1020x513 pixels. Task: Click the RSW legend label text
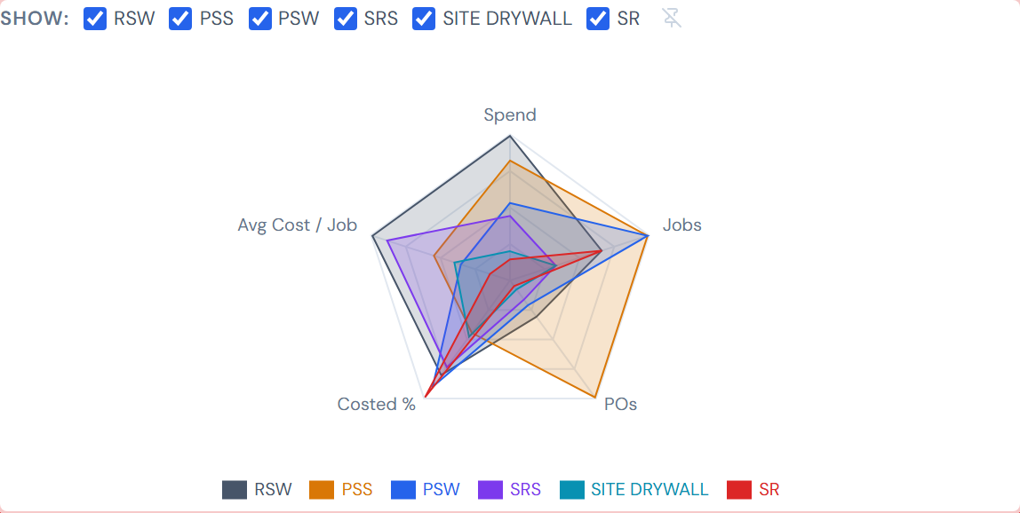[272, 489]
